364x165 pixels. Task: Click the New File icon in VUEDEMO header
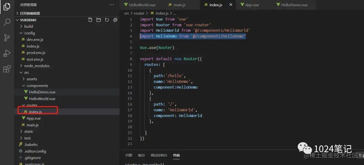[x=90, y=20]
